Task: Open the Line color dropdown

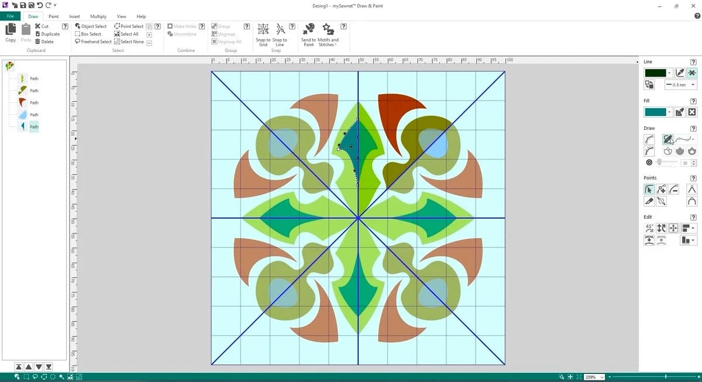Action: point(669,72)
